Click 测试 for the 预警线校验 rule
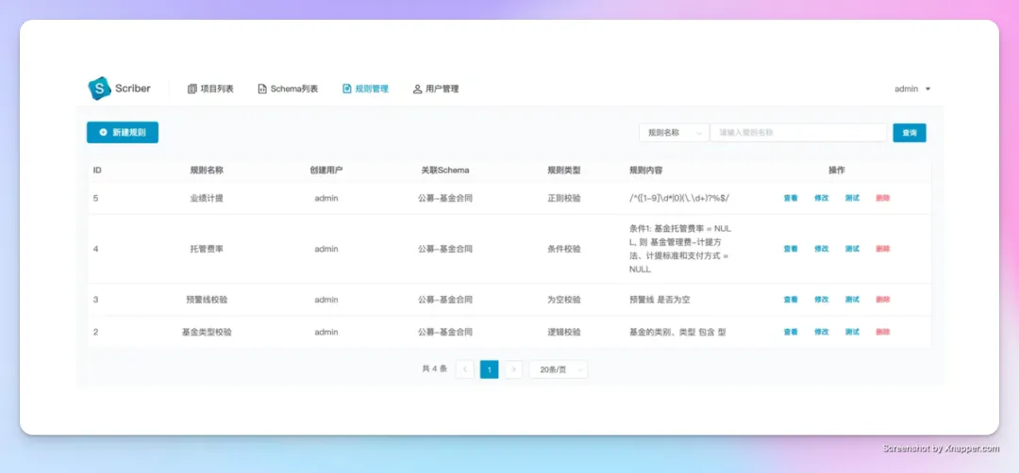 coord(852,300)
